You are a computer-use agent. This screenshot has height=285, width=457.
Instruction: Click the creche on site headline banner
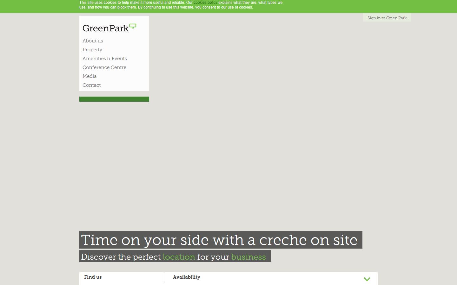(220, 240)
